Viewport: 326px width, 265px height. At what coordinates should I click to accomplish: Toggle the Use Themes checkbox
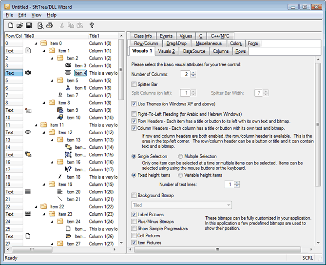click(x=134, y=104)
